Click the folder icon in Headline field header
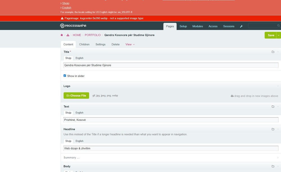 (273, 129)
